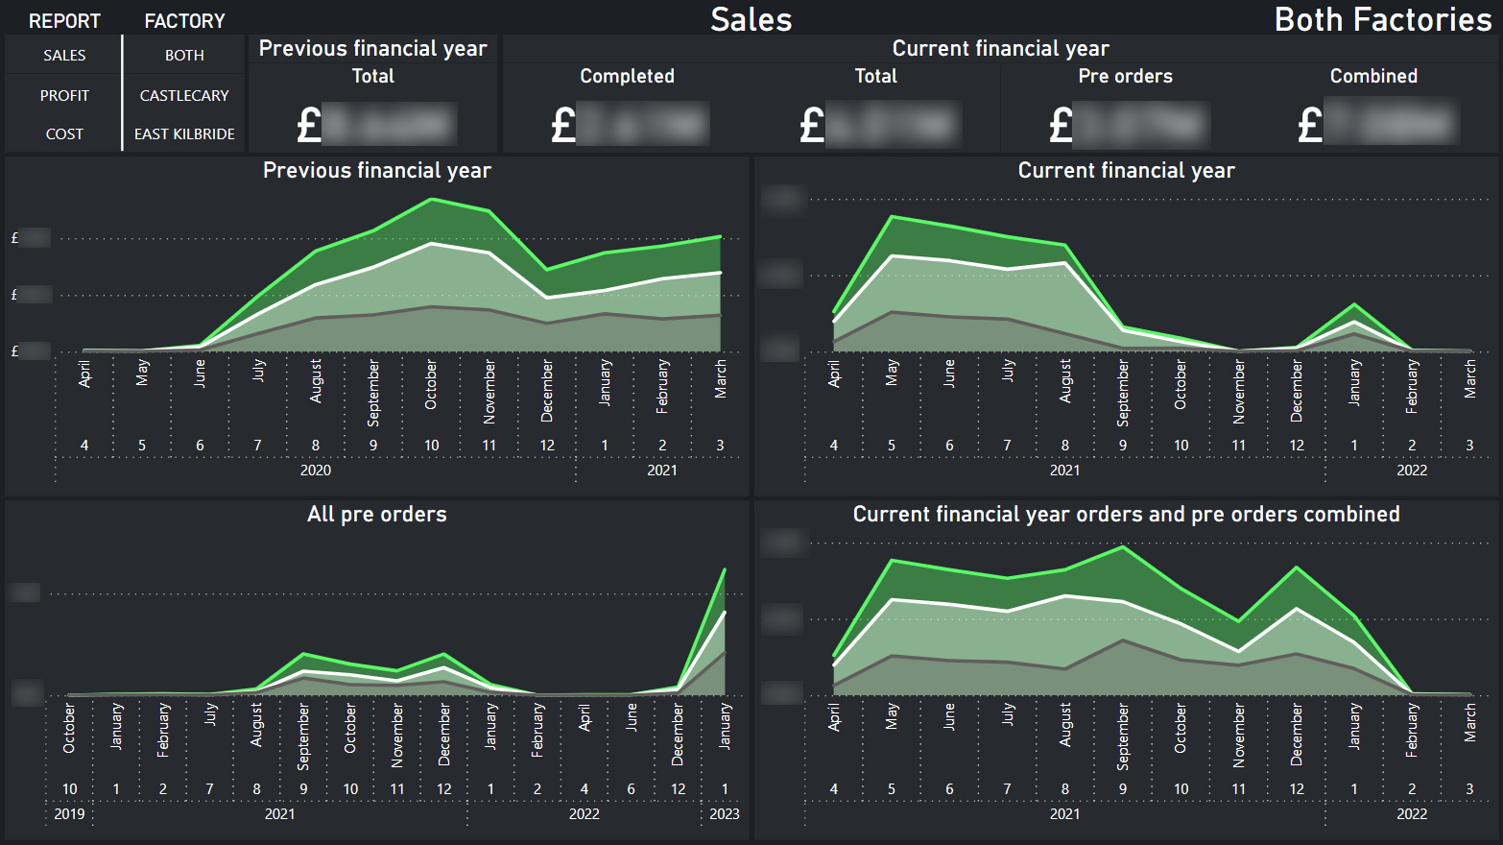The image size is (1503, 845).
Task: Click June on the All pre orders axis
Action: click(631, 717)
